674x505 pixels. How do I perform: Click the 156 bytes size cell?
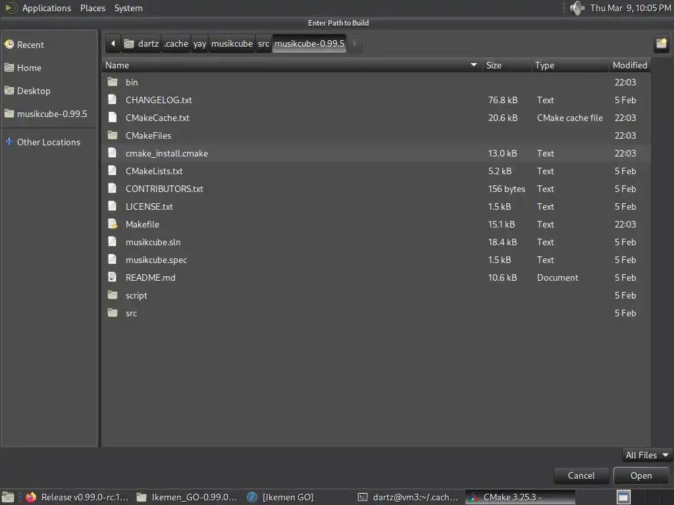pos(506,189)
